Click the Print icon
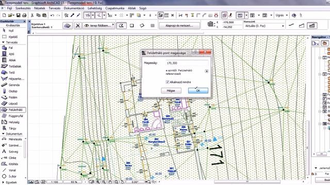This screenshot has width=330, height=185. tap(24, 15)
